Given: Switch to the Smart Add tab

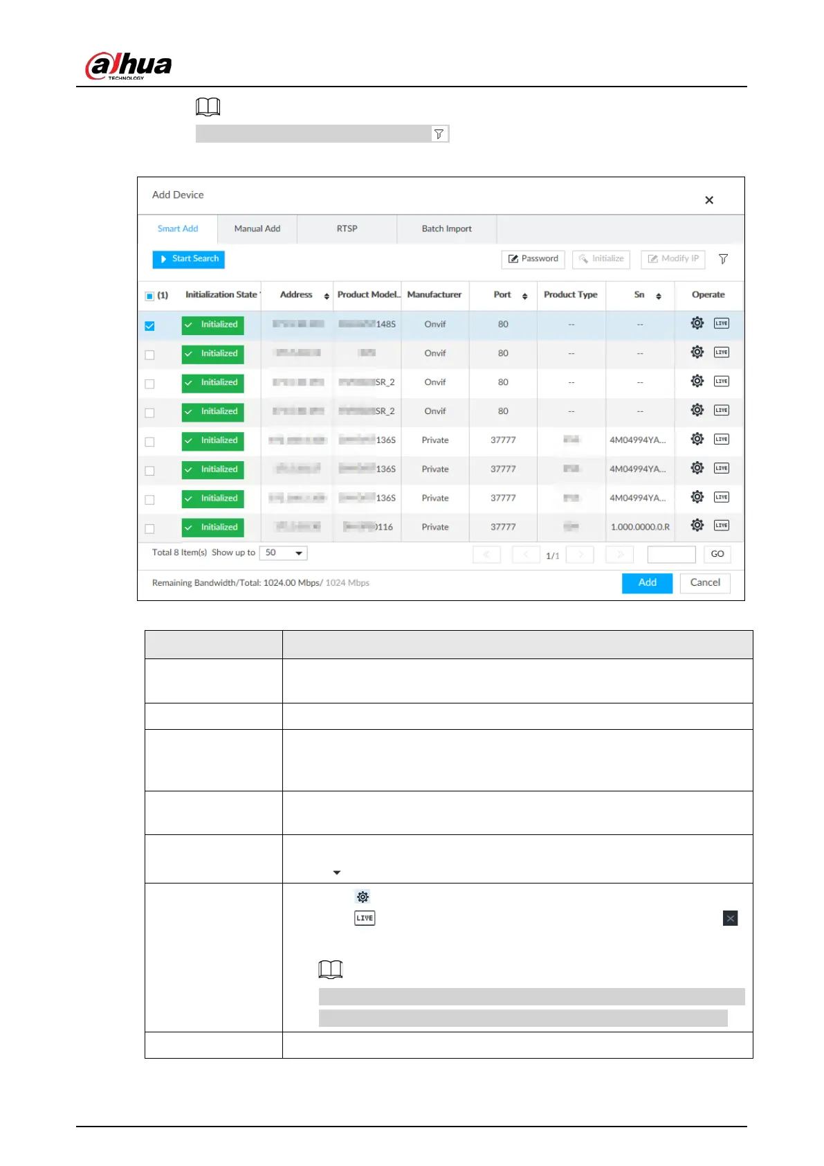Looking at the screenshot, I should pyautogui.click(x=178, y=229).
